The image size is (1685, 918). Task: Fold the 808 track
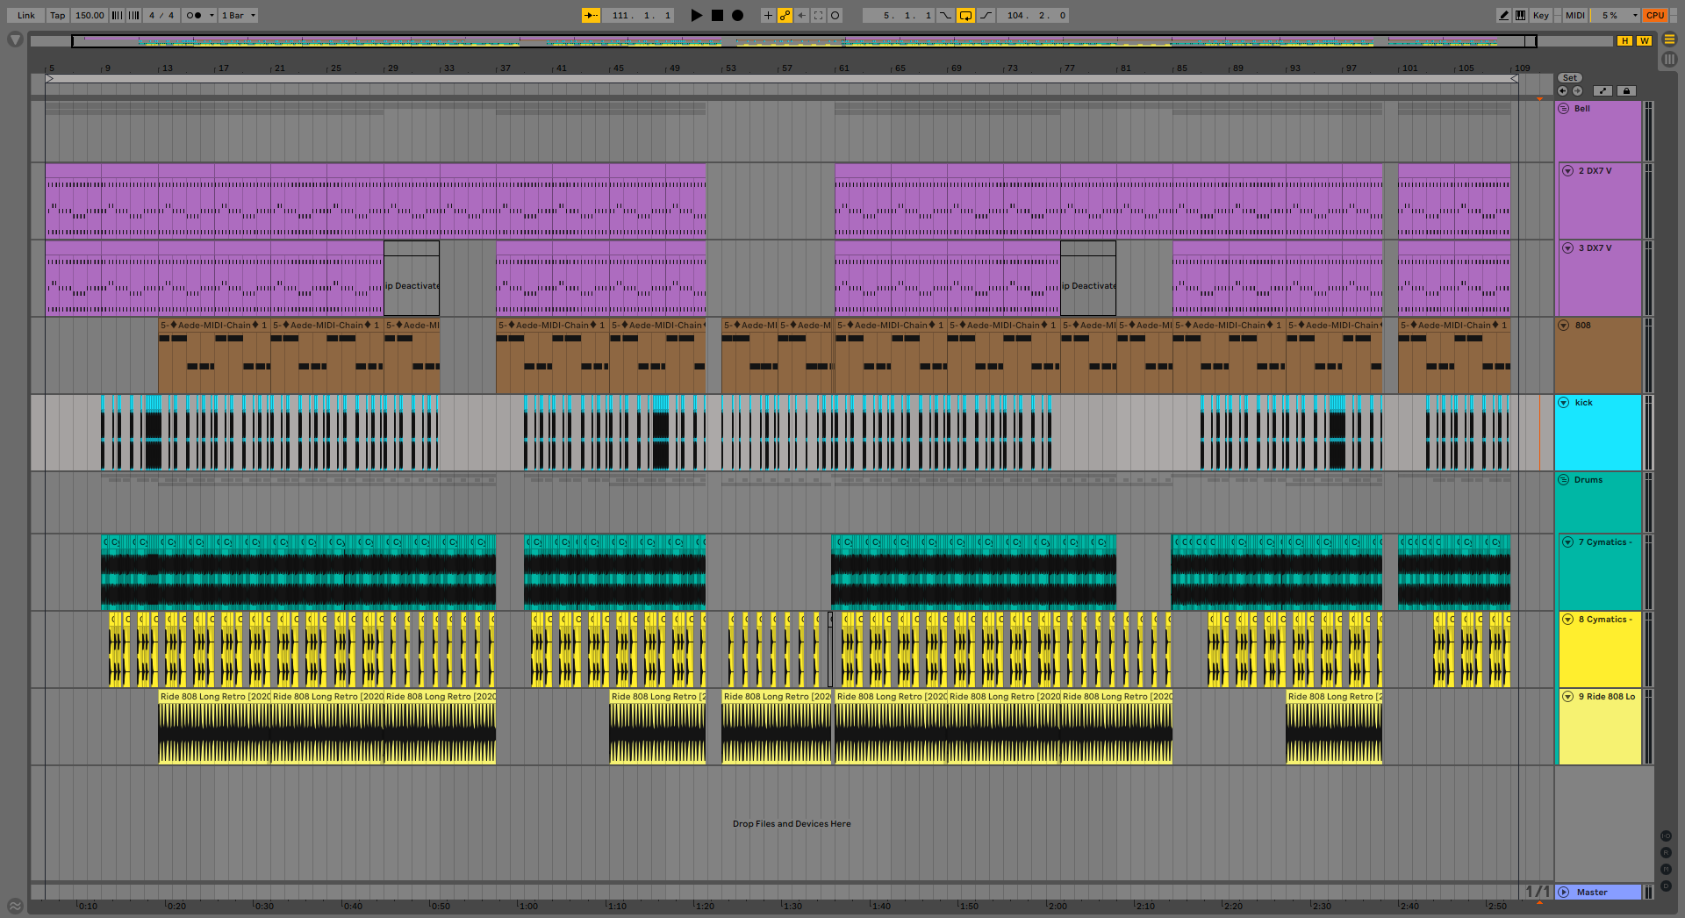click(1564, 326)
